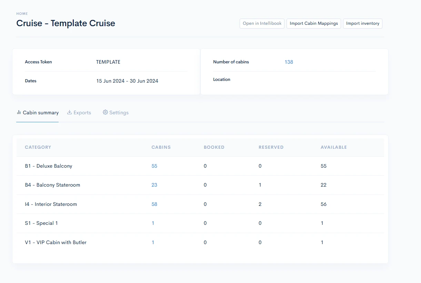Click the cabin count link for Special 1

153,223
